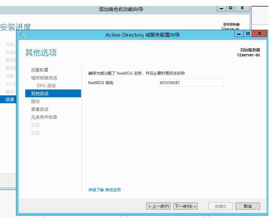Go to the 部署配置 step
Viewport: 271px width, 218px height.
[x=40, y=70]
